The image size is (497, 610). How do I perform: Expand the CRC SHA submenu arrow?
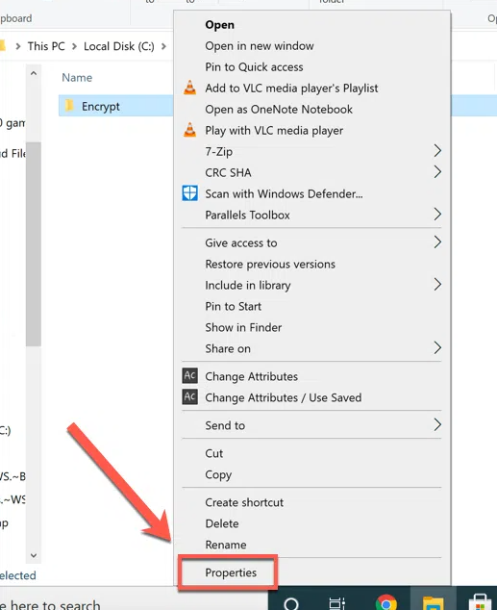click(x=437, y=171)
